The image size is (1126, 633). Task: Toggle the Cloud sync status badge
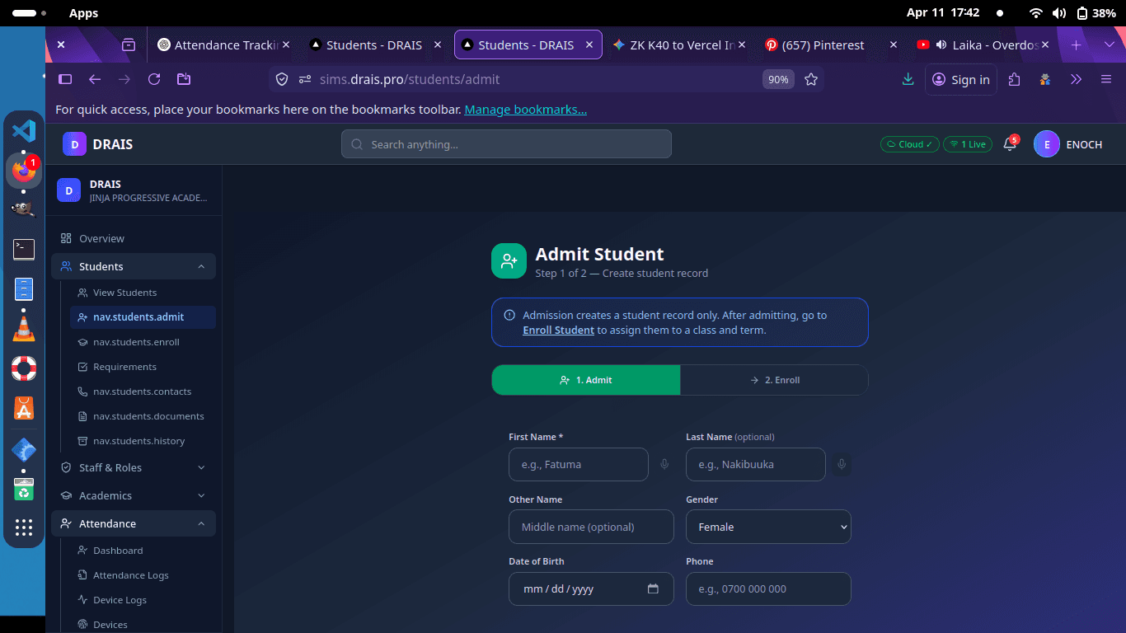click(909, 144)
